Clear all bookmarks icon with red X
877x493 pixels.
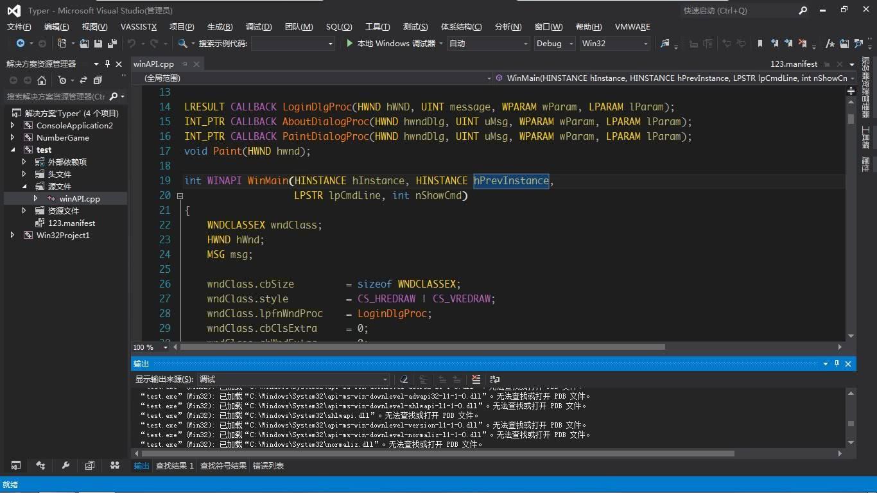(803, 44)
